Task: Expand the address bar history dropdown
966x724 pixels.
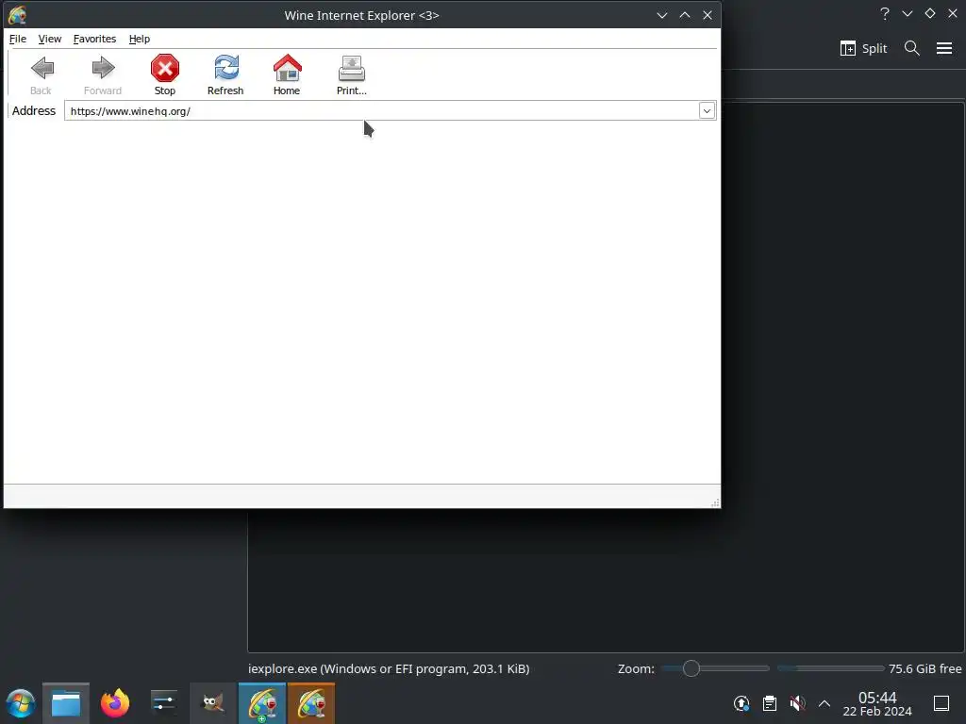Action: point(707,111)
